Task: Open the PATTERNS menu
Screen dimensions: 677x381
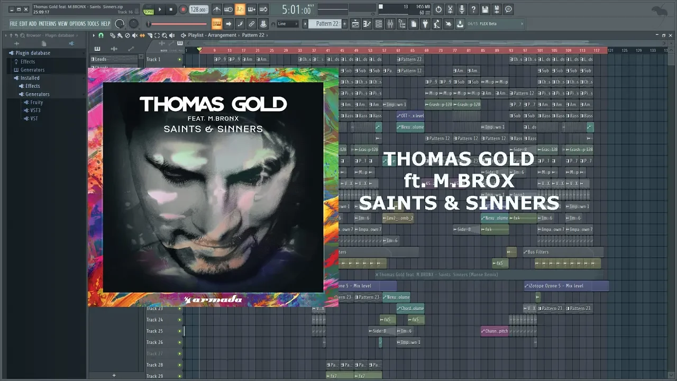Action: pos(47,24)
